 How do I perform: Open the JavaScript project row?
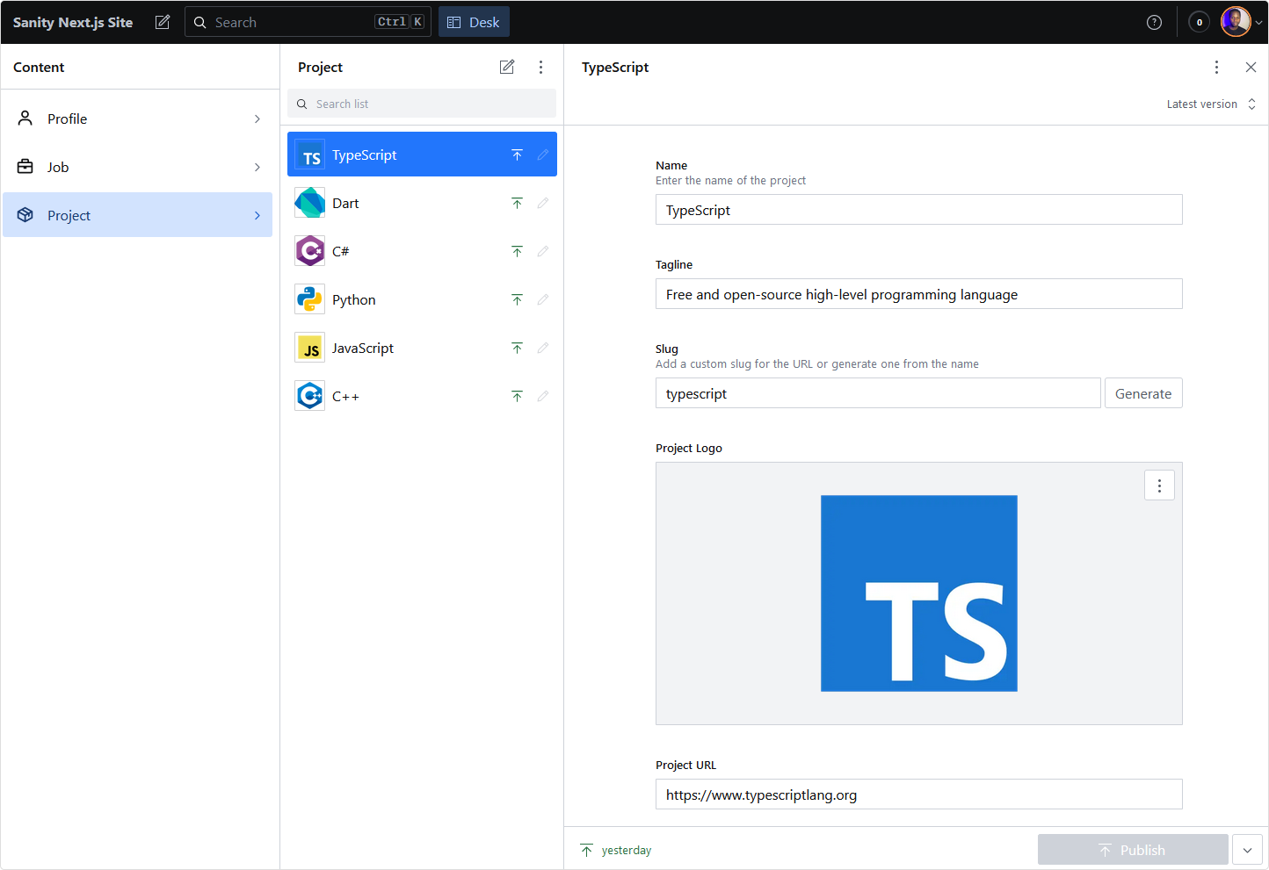coord(422,348)
